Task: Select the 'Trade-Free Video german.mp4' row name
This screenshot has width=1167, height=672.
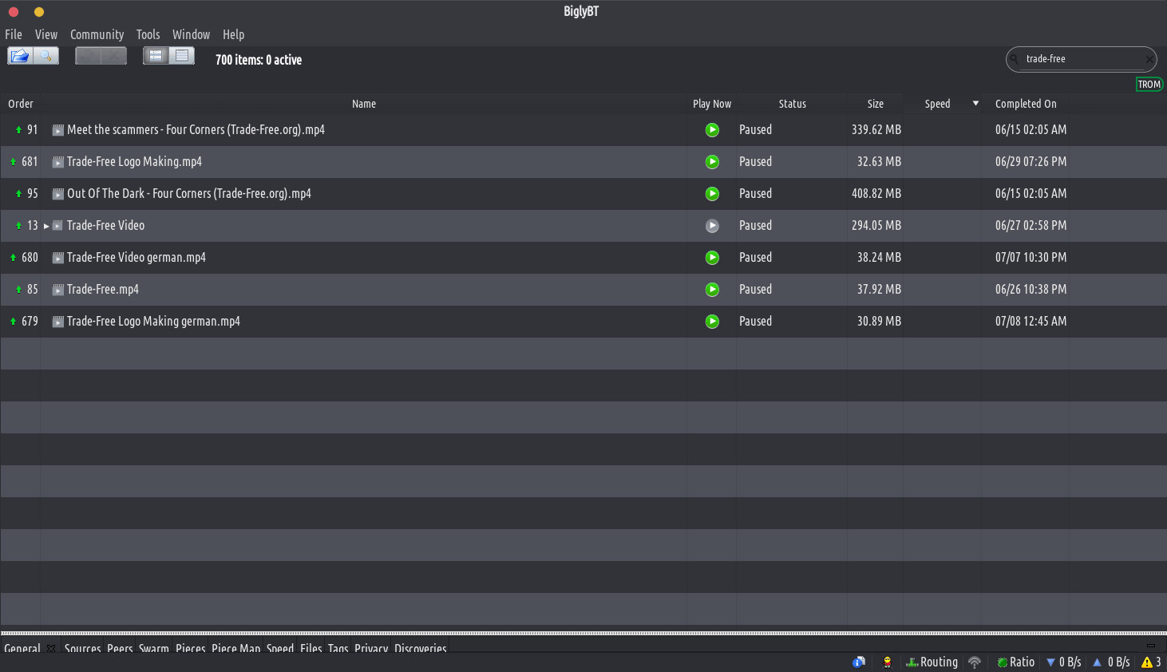Action: point(136,258)
